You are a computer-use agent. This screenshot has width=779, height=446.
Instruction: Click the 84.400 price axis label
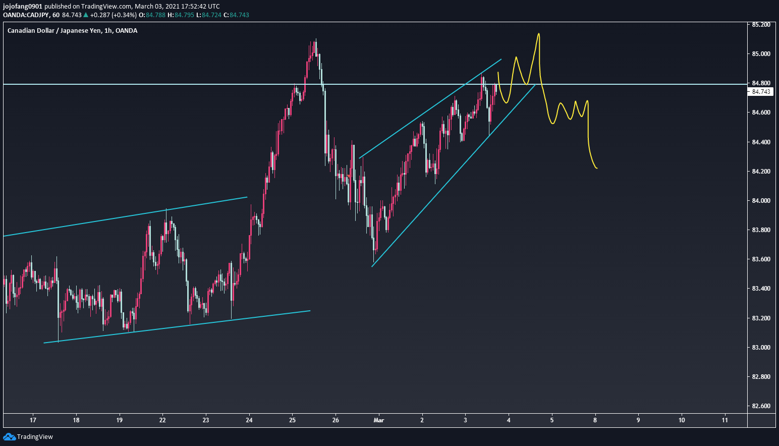(761, 142)
